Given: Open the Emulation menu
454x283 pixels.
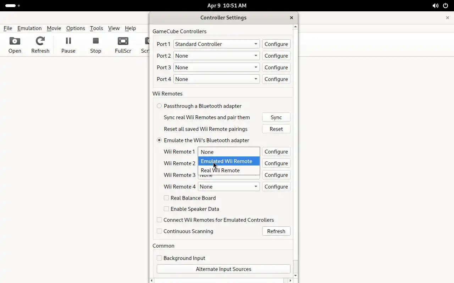Looking at the screenshot, I should click(29, 28).
